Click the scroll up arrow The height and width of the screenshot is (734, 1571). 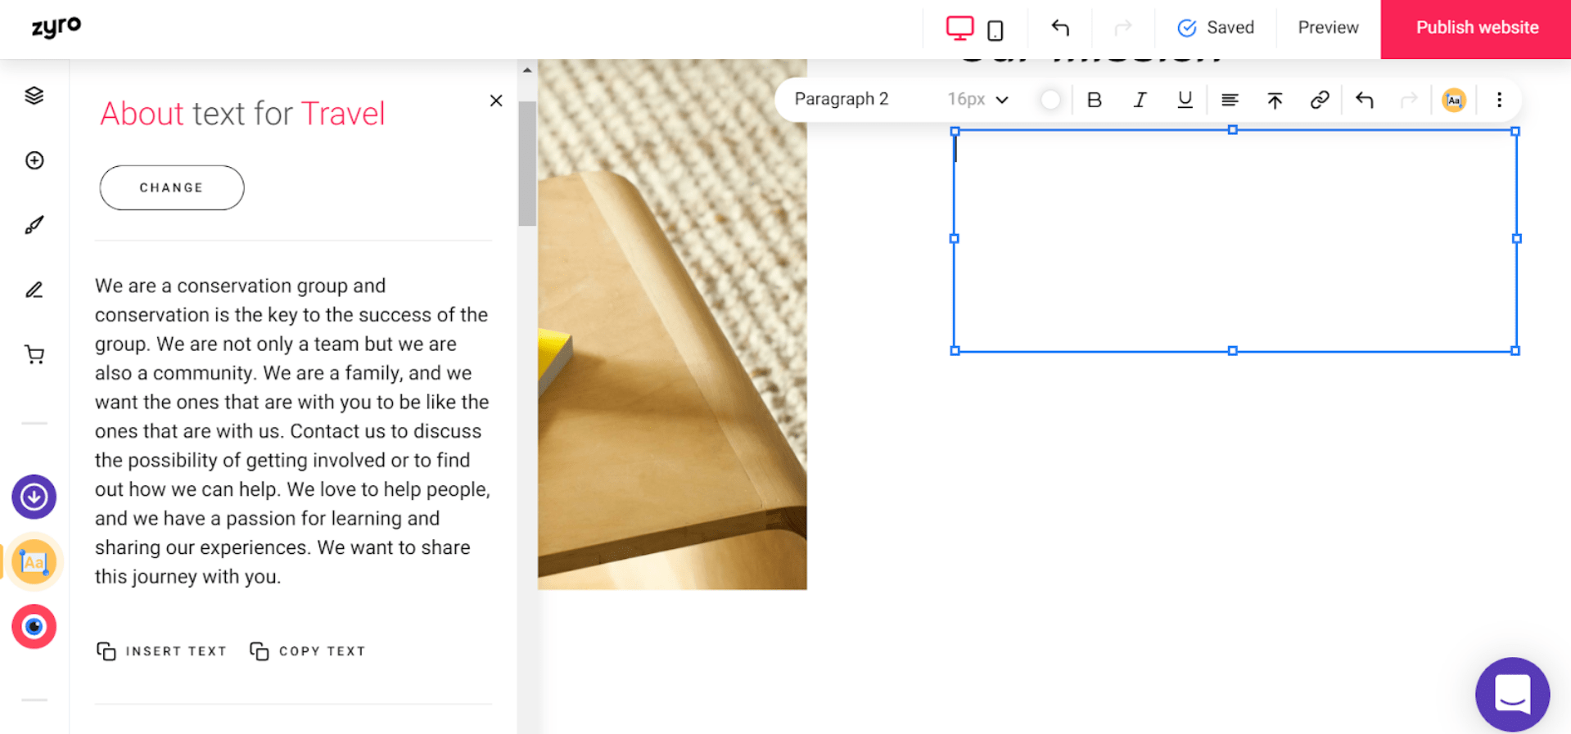click(x=527, y=70)
